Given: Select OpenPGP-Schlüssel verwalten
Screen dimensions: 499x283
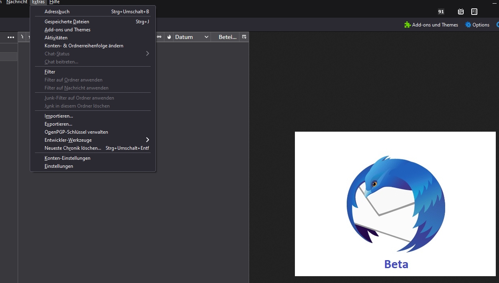Looking at the screenshot, I should (76, 132).
